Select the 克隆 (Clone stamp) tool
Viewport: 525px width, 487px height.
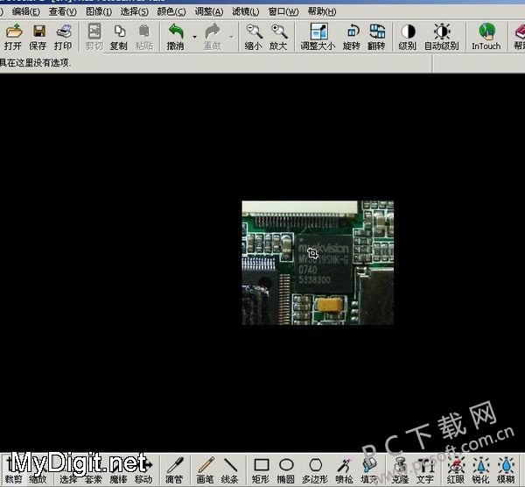(400, 465)
